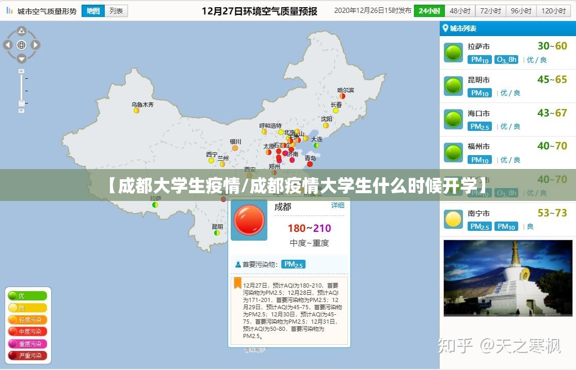Click the map zoom slider handle
Image resolution: width=576 pixels, height=370 pixels.
click(x=21, y=104)
